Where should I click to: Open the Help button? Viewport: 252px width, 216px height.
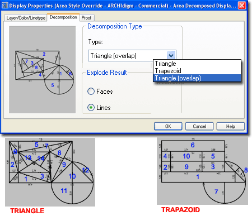coord(231,126)
